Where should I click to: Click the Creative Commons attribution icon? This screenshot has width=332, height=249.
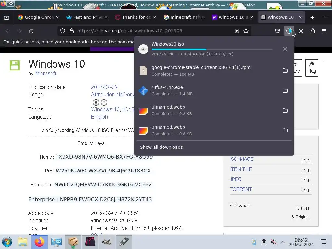96,102
